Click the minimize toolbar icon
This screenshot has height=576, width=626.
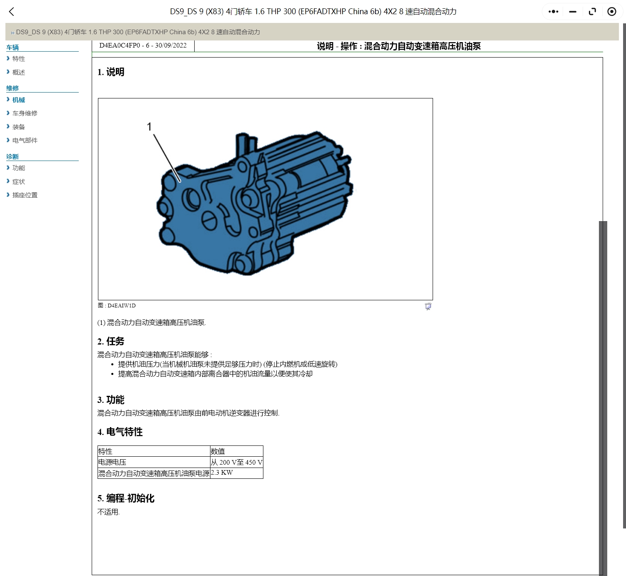pyautogui.click(x=573, y=11)
